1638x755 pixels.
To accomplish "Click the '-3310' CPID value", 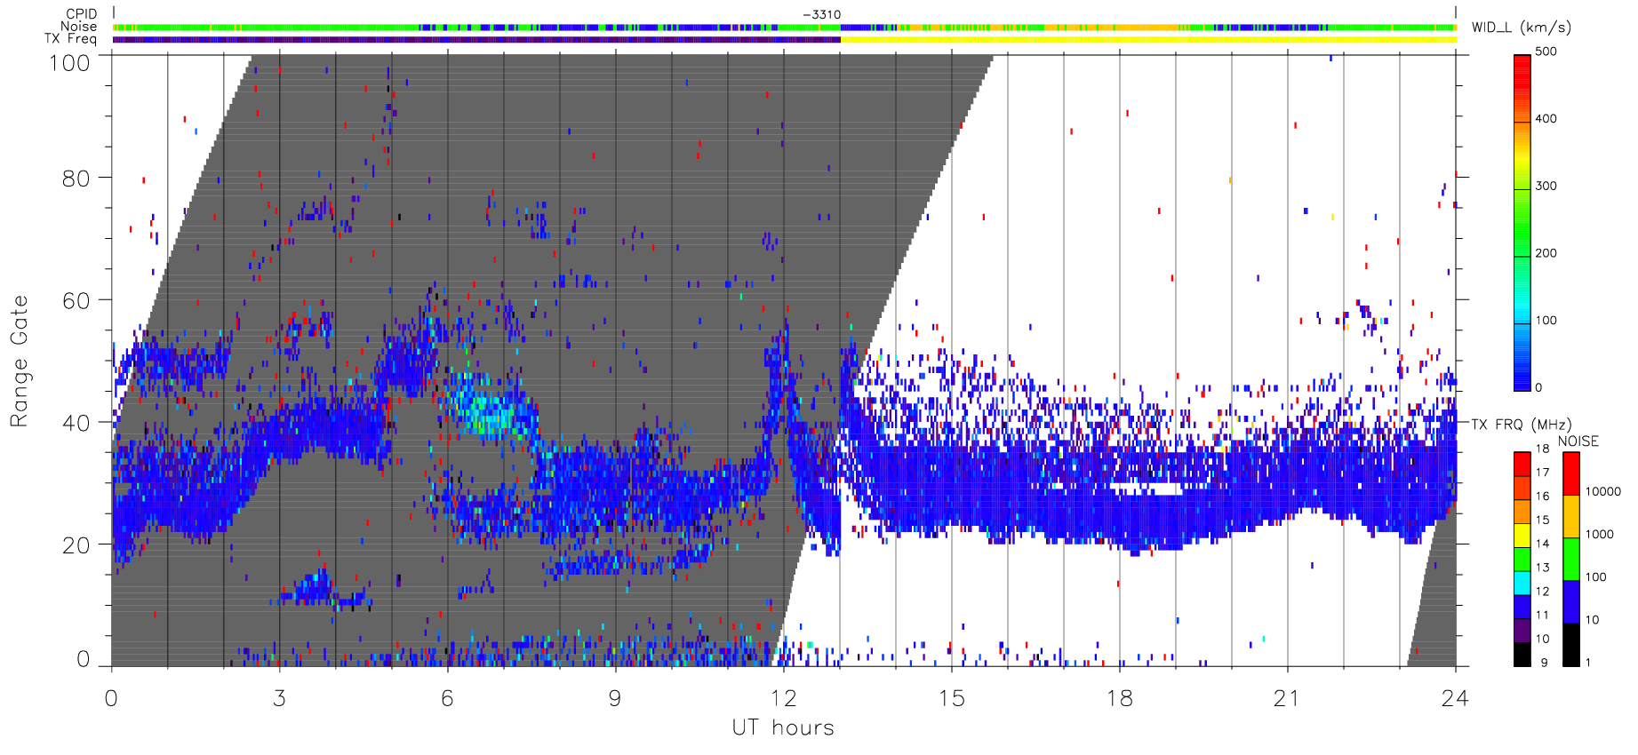I will tap(821, 15).
